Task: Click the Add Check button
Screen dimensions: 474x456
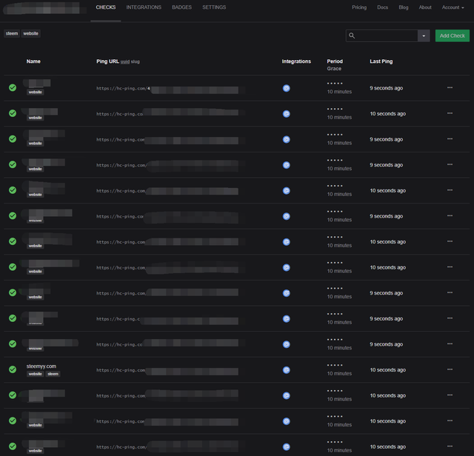Action: pyautogui.click(x=453, y=36)
